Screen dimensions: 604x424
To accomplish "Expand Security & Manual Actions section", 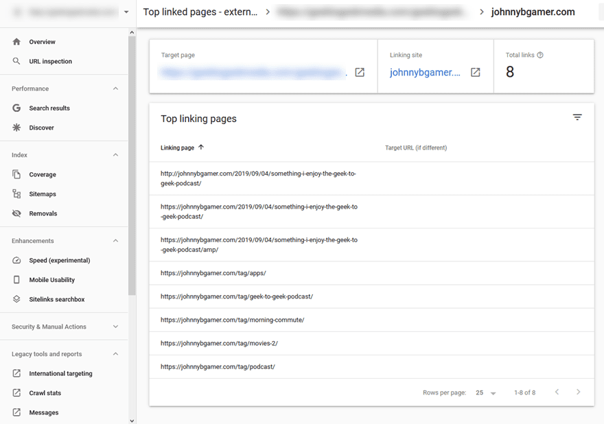I will (115, 327).
